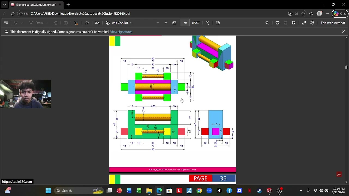Select the Erase tool
Image resolution: width=349 pixels, height=196 pixels.
coord(56,23)
